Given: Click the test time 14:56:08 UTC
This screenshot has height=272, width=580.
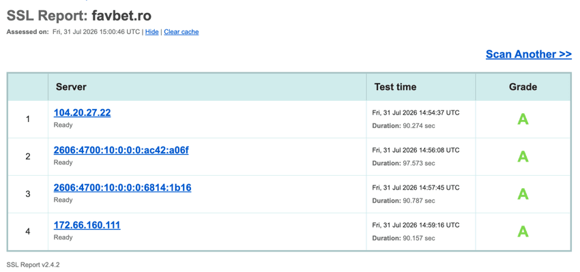Looking at the screenshot, I should 416,151.
